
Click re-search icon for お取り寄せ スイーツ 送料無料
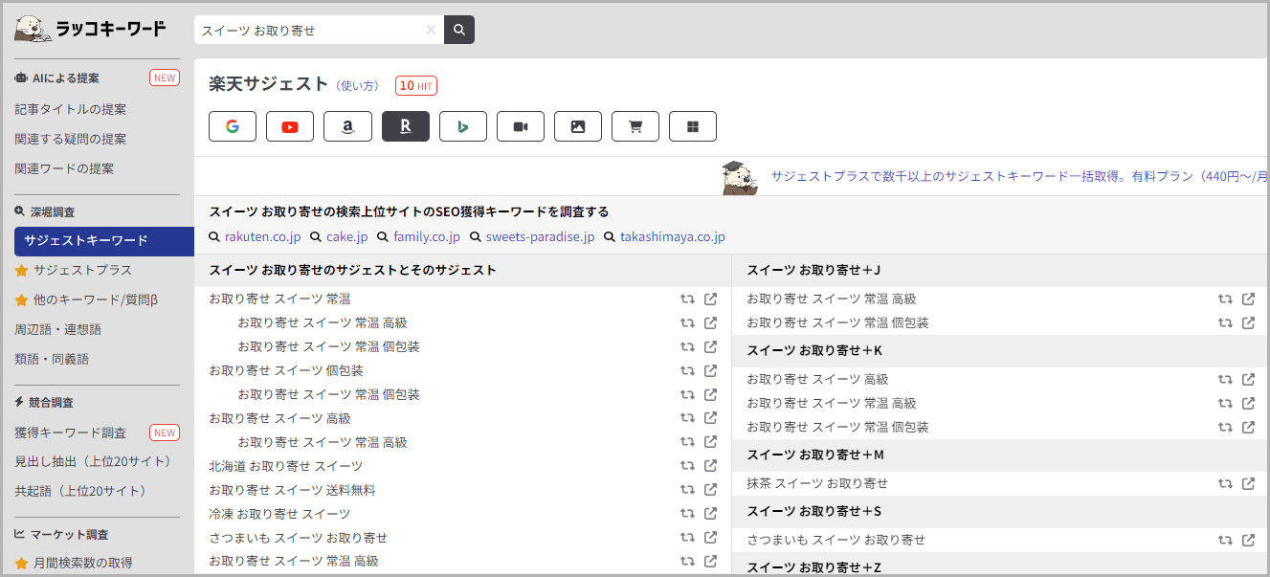point(687,490)
